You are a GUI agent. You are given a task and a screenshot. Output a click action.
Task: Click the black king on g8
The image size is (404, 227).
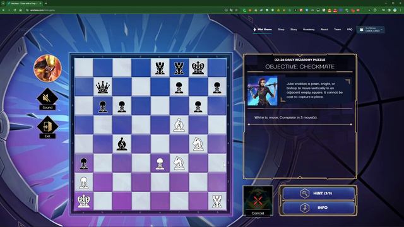(x=198, y=68)
